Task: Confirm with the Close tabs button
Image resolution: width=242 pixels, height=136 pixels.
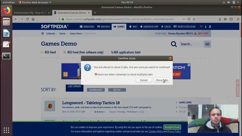Action: coord(162,80)
